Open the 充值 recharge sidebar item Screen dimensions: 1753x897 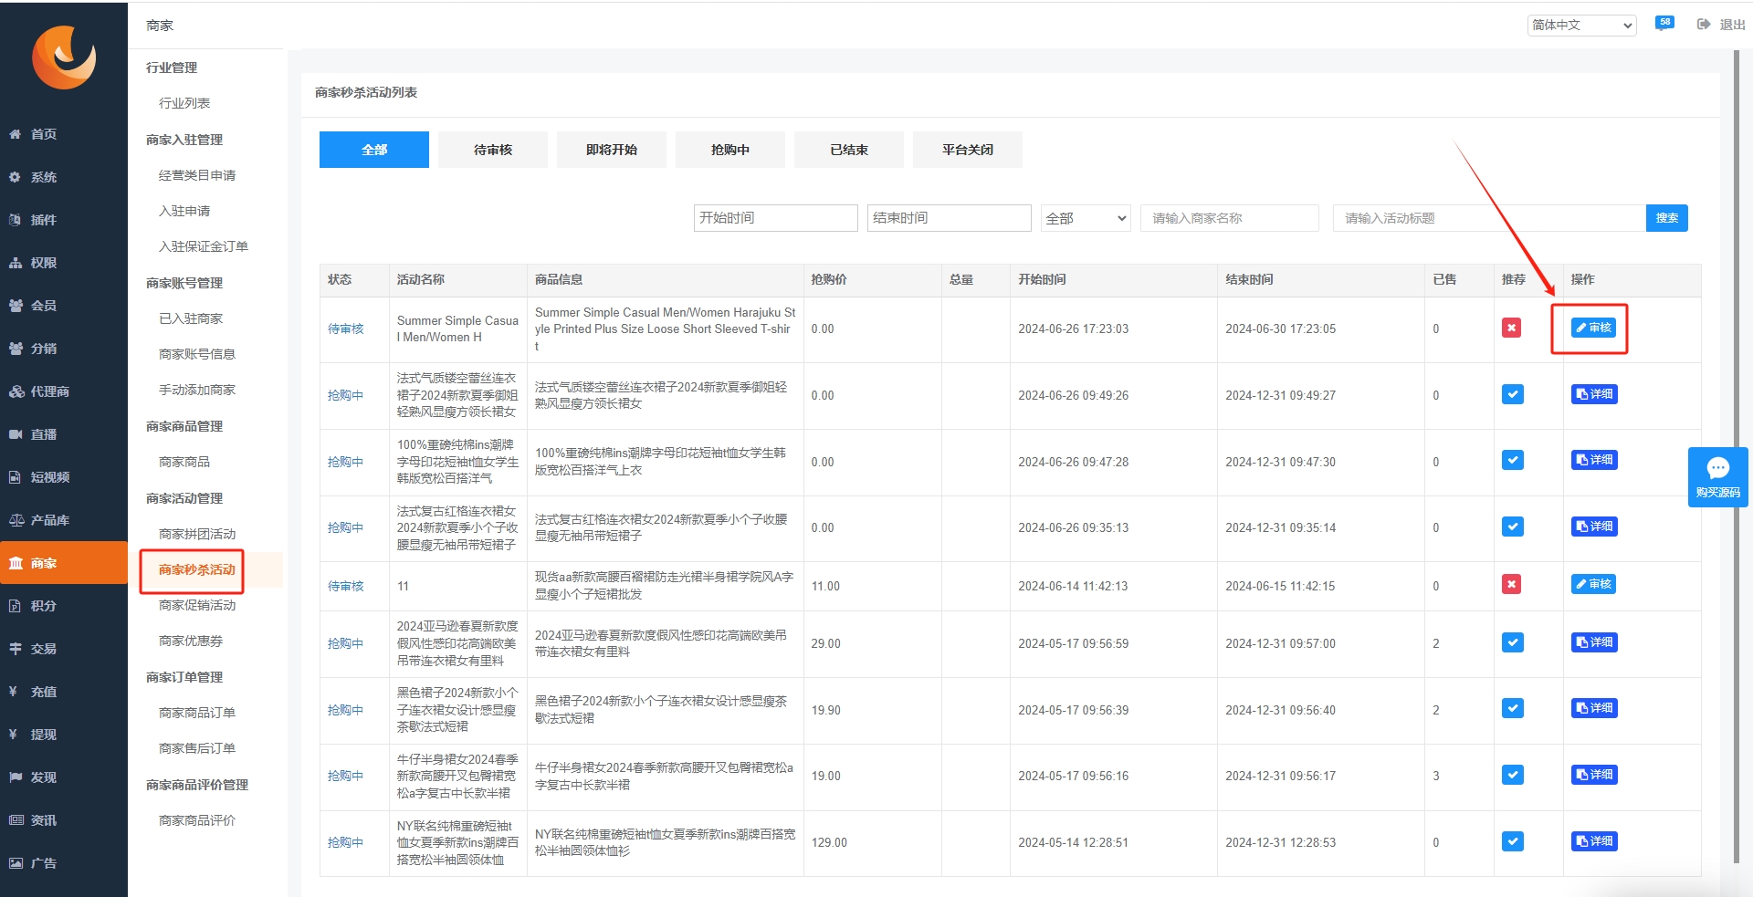point(64,692)
